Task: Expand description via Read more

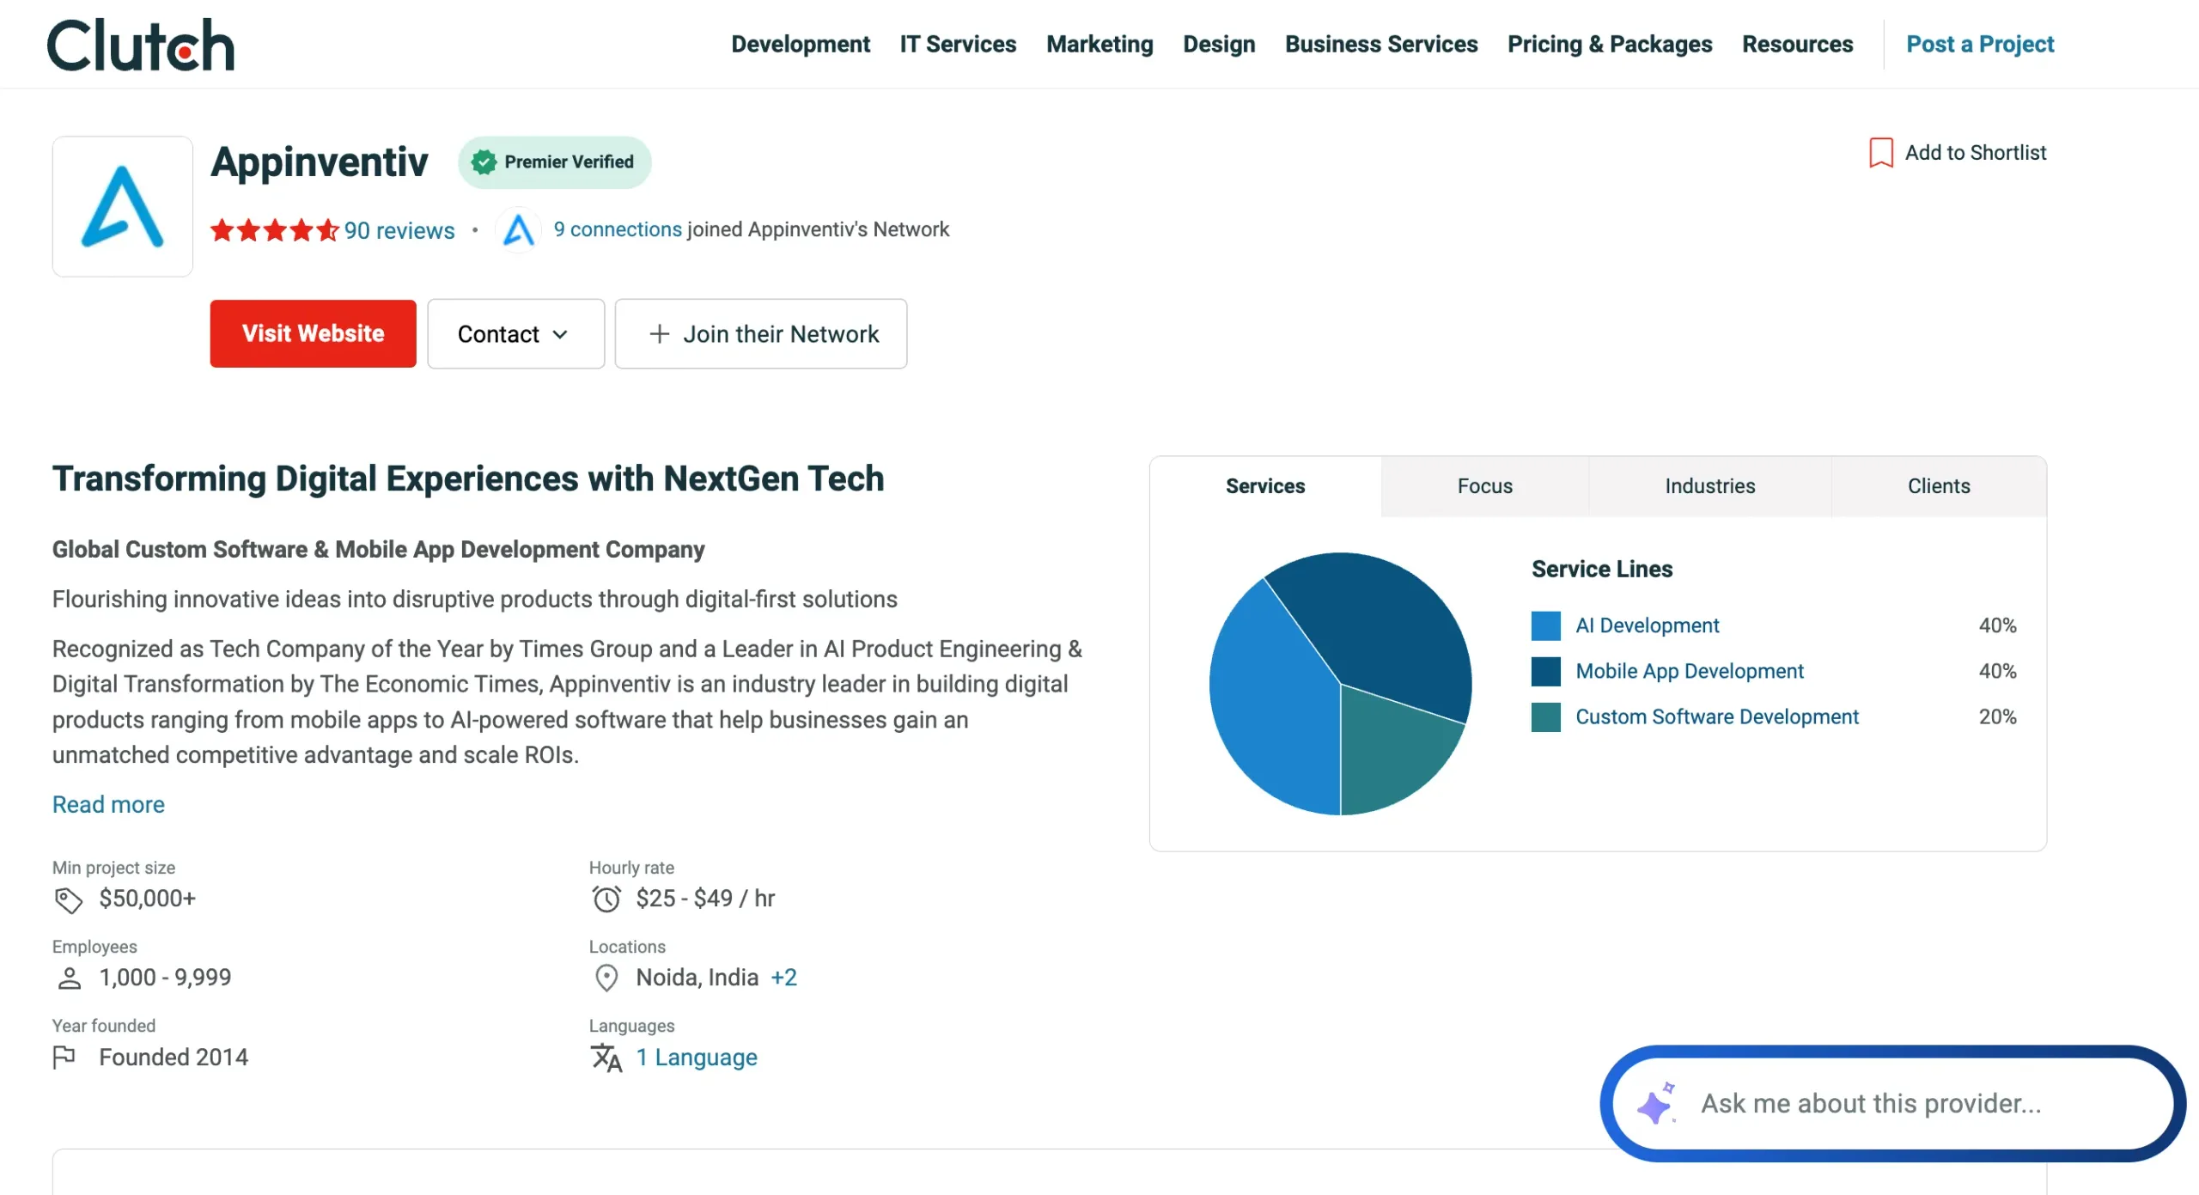Action: pos(107,804)
